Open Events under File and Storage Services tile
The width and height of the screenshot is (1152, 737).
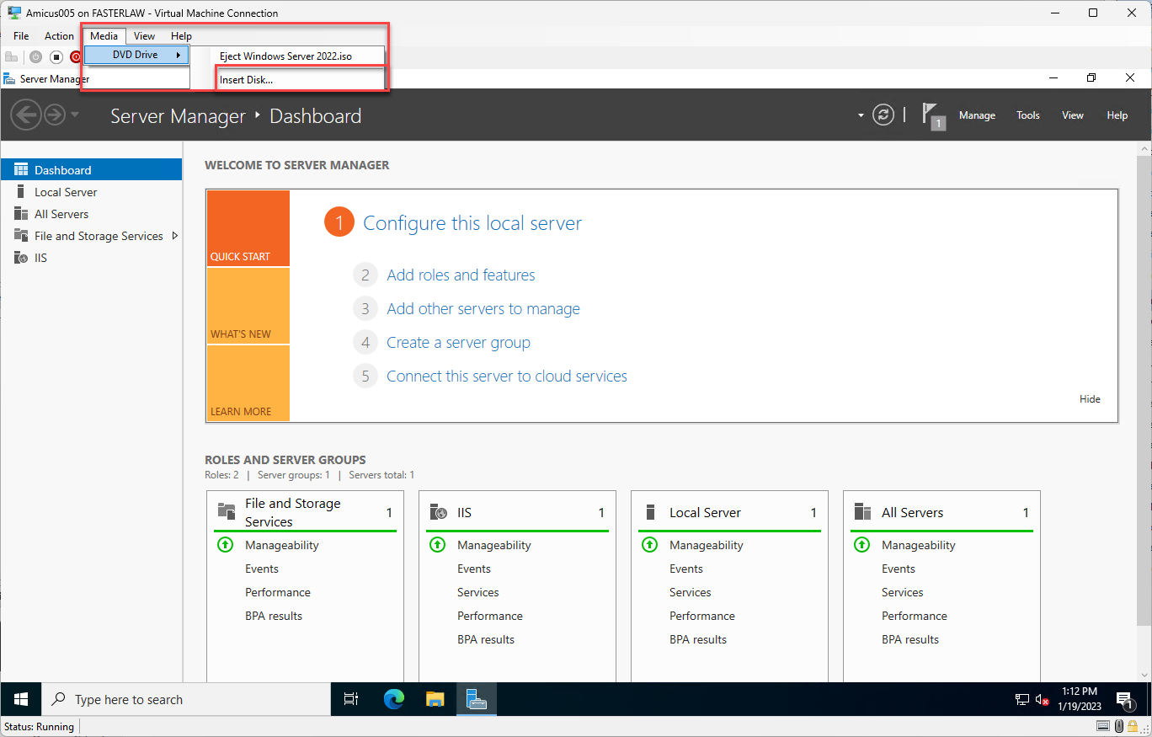point(262,569)
